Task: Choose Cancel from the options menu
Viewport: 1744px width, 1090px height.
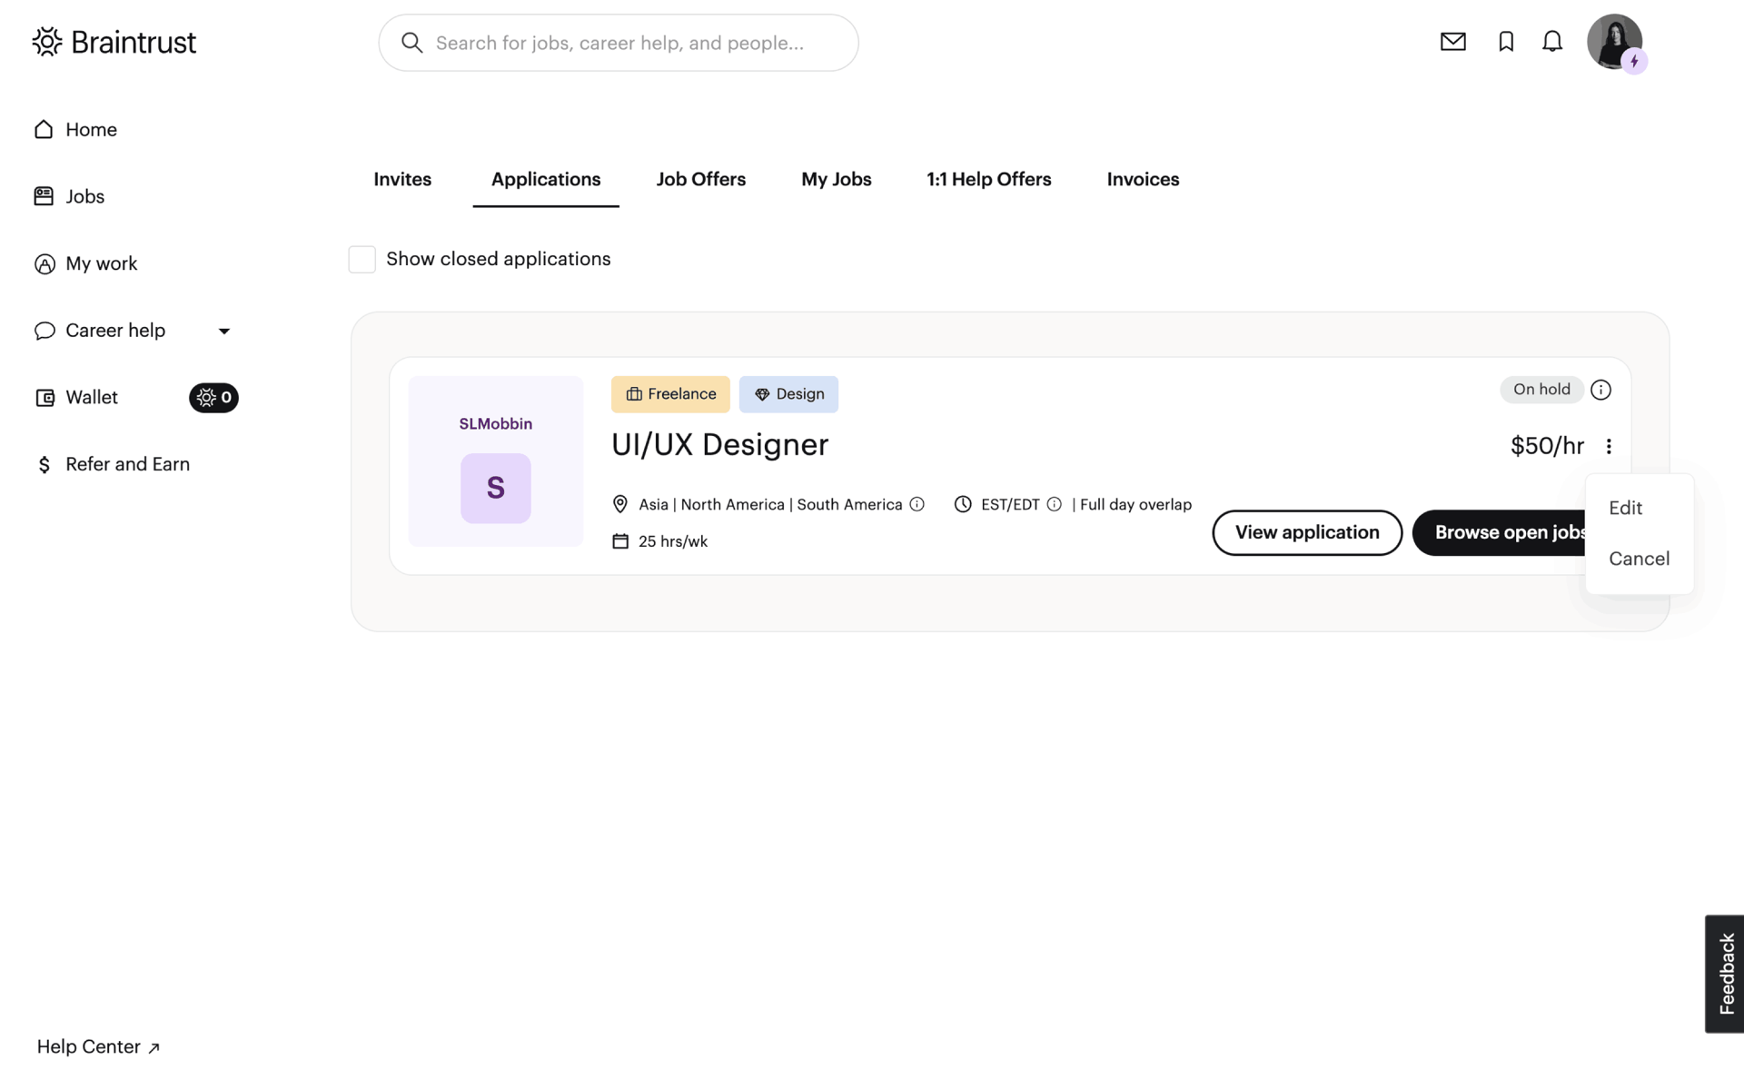Action: click(x=1639, y=559)
